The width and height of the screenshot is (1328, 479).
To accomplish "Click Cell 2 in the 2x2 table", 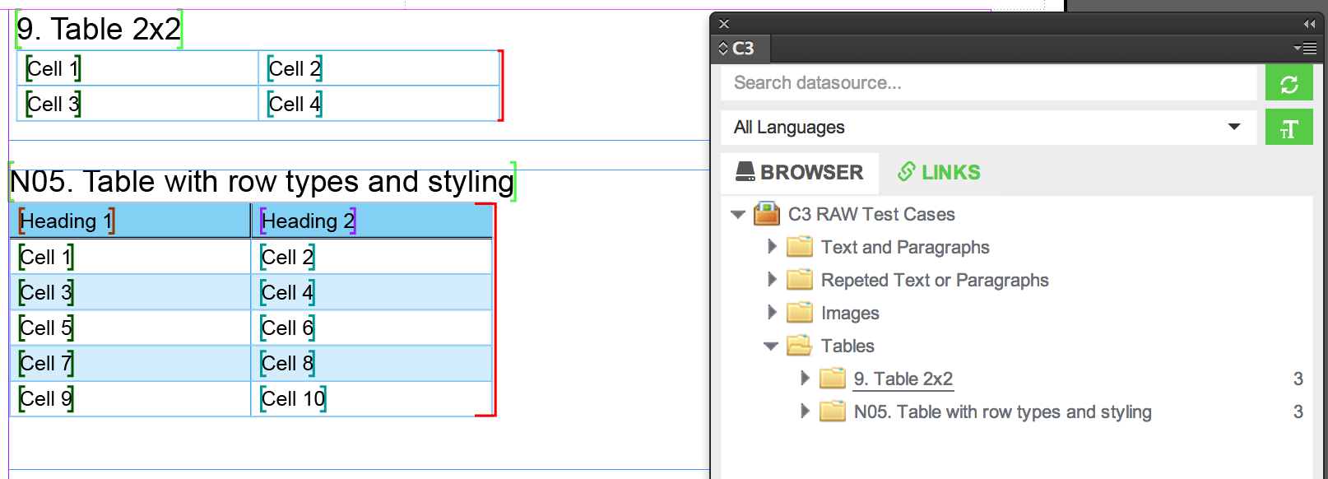I will pyautogui.click(x=379, y=68).
